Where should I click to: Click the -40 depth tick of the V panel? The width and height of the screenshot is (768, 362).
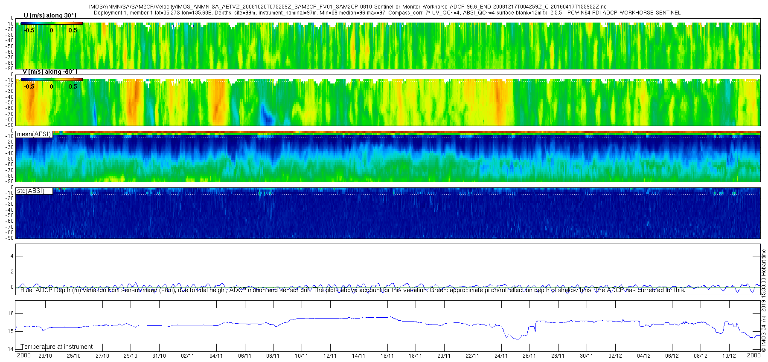click(x=9, y=97)
